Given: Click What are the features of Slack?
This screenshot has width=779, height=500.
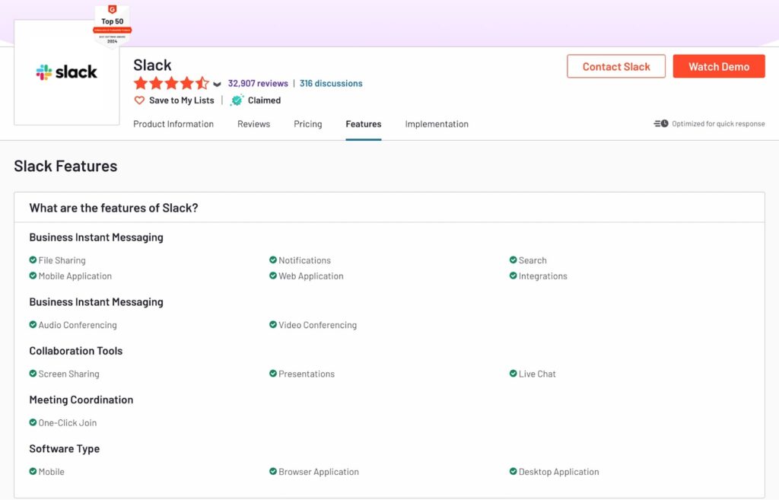Looking at the screenshot, I should point(114,209).
